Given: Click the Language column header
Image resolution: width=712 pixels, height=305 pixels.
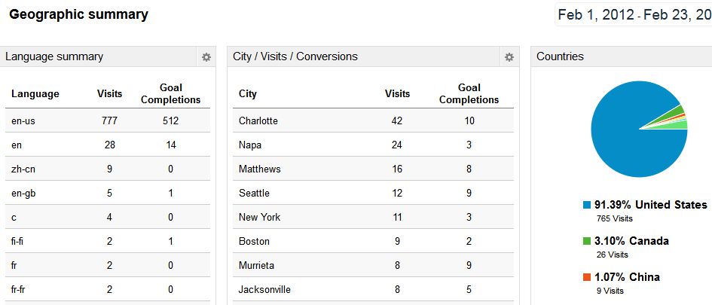Looking at the screenshot, I should pos(35,94).
